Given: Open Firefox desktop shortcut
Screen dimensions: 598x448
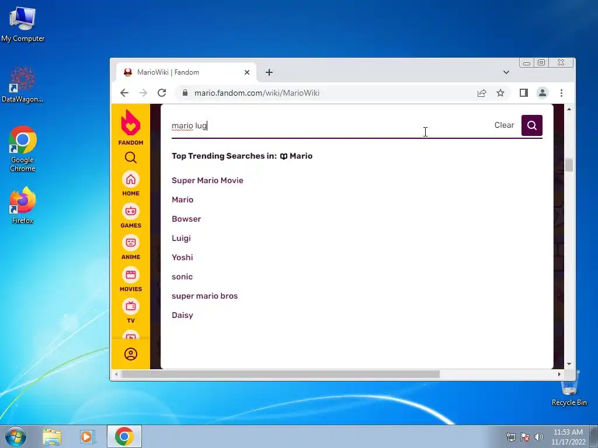Looking at the screenshot, I should pyautogui.click(x=23, y=205).
